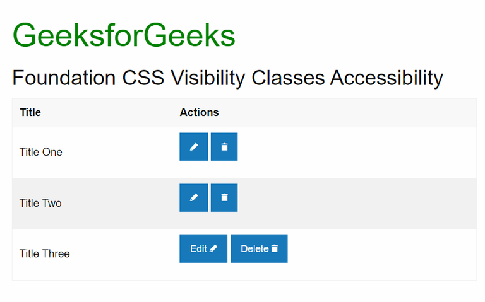The height and width of the screenshot is (302, 485).
Task: Click the pencil edit icon for Title One
Action: click(x=193, y=147)
